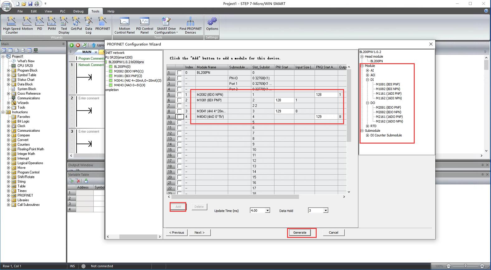Check the box in table row 12
The height and width of the screenshot is (270, 491).
click(x=179, y=133)
